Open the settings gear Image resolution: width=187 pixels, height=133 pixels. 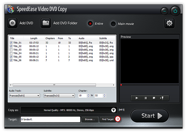(169, 23)
